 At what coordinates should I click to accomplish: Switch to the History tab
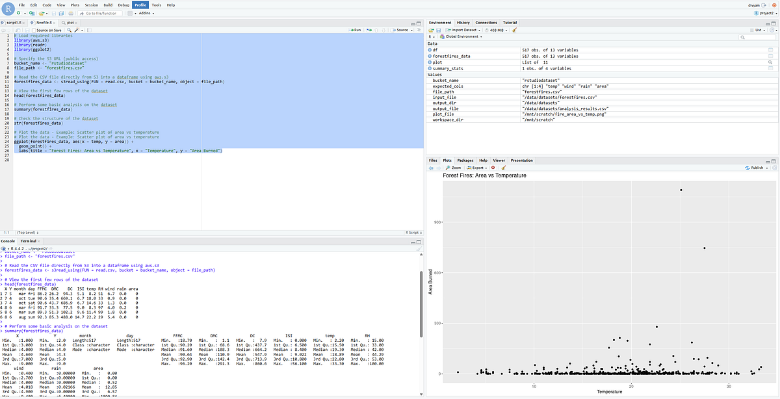coord(463,23)
